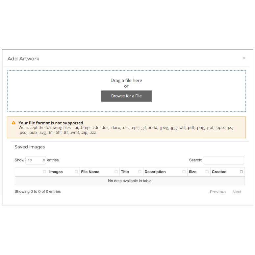This screenshot has width=255, height=255.
Task: Select the Description column header label
Action: [x=155, y=172]
